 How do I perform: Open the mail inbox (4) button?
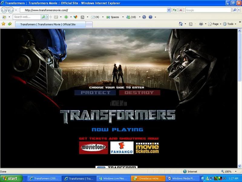tap(95, 17)
